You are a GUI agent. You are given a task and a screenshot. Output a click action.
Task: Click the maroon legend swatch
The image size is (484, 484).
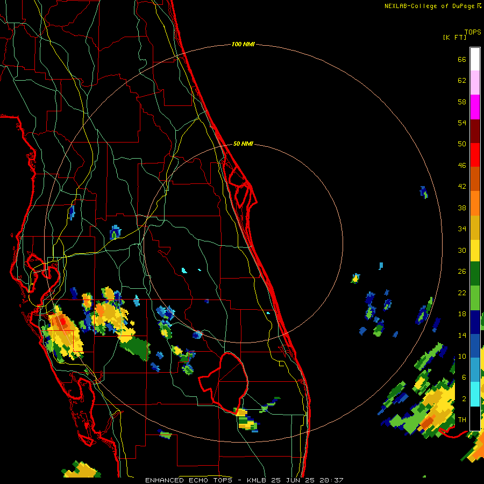click(475, 131)
